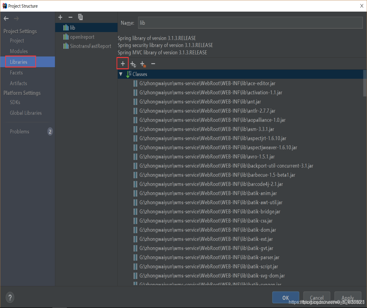This screenshot has width=367, height=308.
Task: Select the barcode4j-2.1.jar entry
Action: point(211,184)
